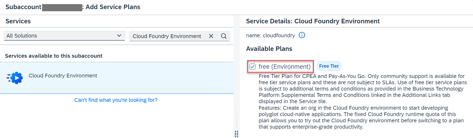Click the 'Service Details: Cloud Foundry Environment' title

pyautogui.click(x=313, y=21)
